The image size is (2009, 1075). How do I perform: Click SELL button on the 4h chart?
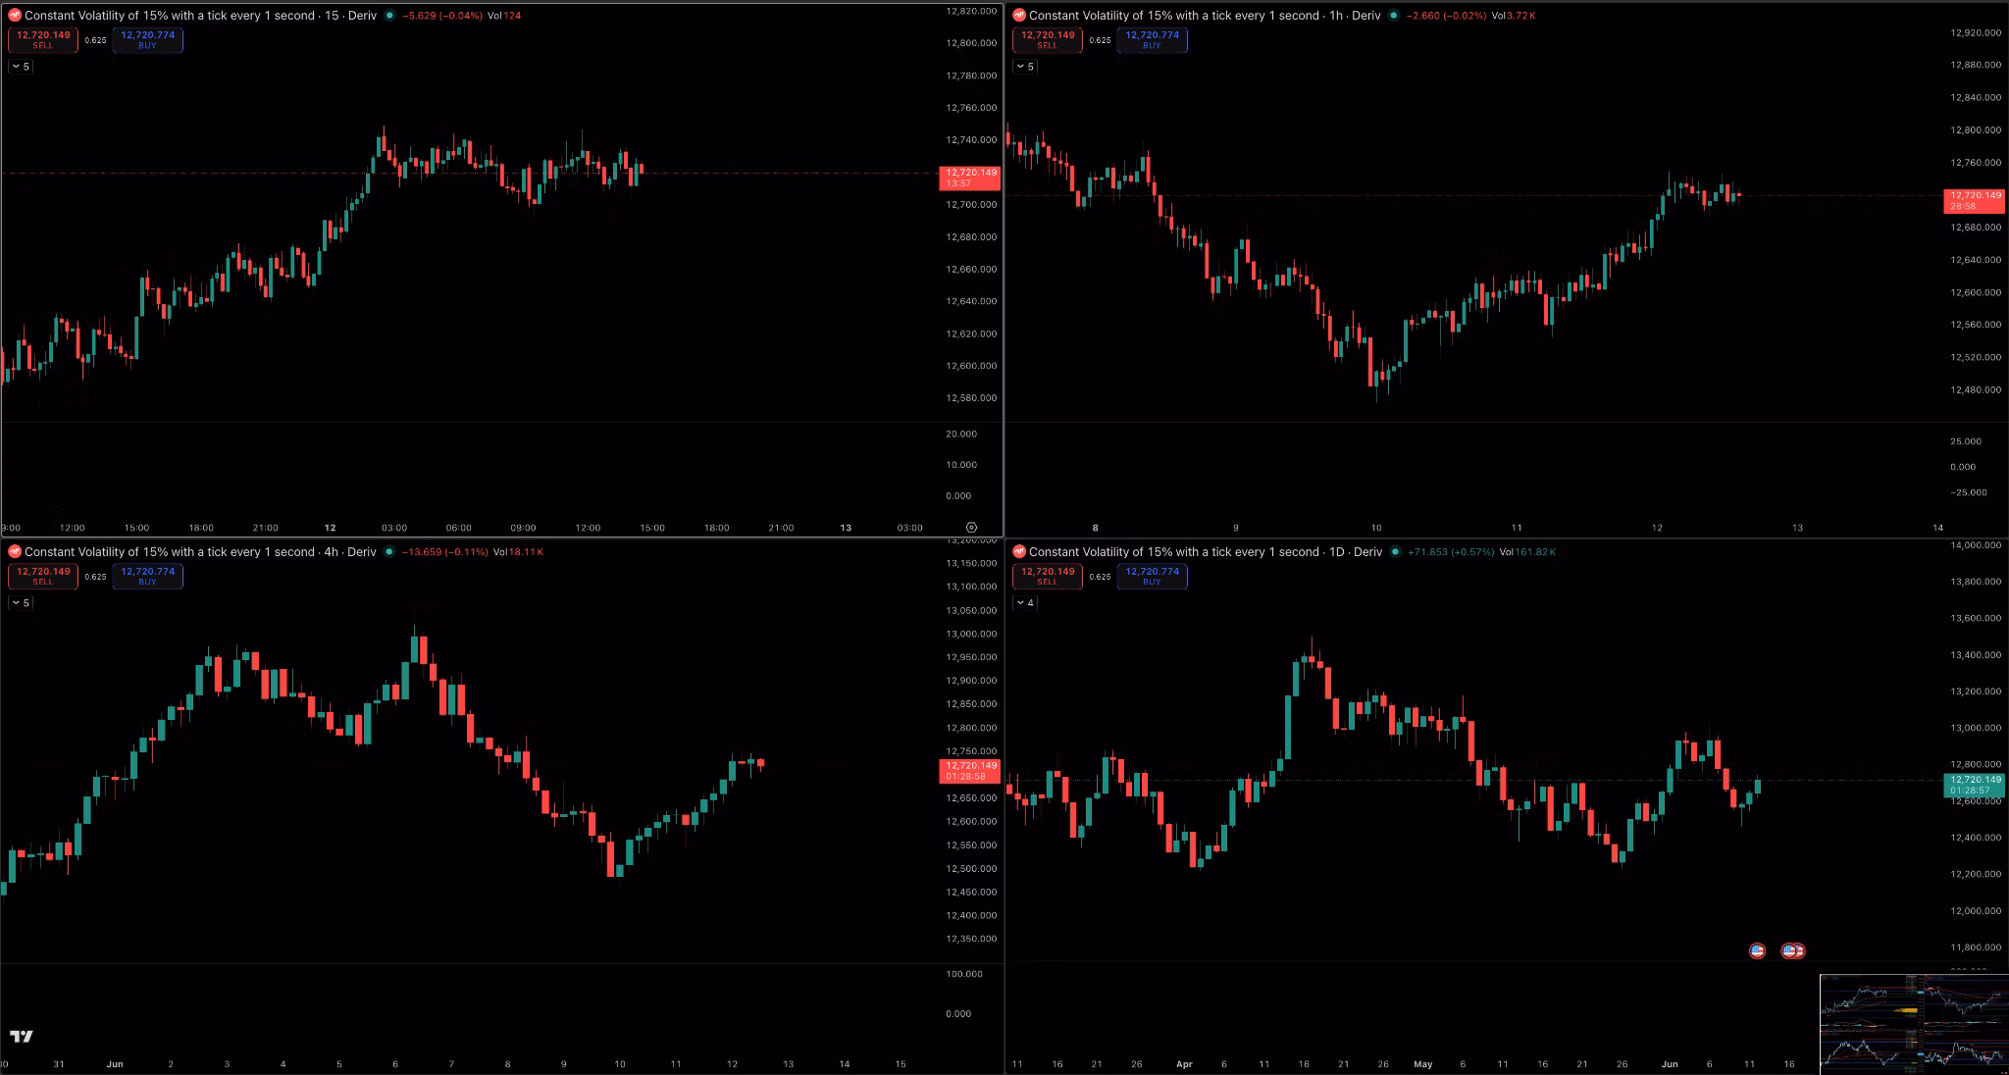coord(43,576)
